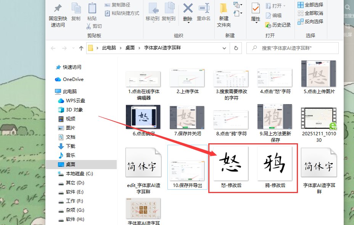Open the 怒-修改后 image thumbnail
Image resolution: width=354 pixels, height=225 pixels.
pos(231,163)
